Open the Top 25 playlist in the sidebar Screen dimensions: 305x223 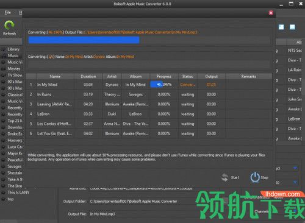15,121
